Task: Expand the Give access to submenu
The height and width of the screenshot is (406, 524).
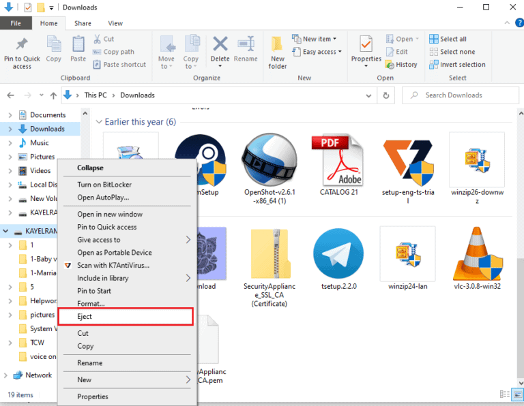Action: [x=127, y=240]
